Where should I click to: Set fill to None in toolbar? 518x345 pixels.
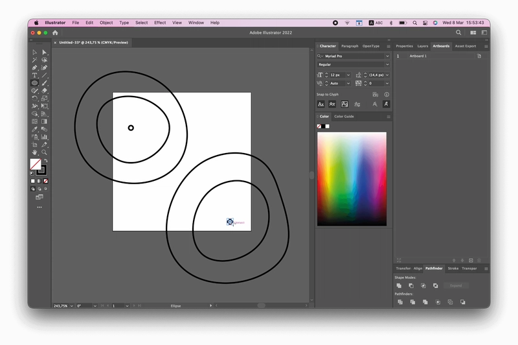point(45,181)
